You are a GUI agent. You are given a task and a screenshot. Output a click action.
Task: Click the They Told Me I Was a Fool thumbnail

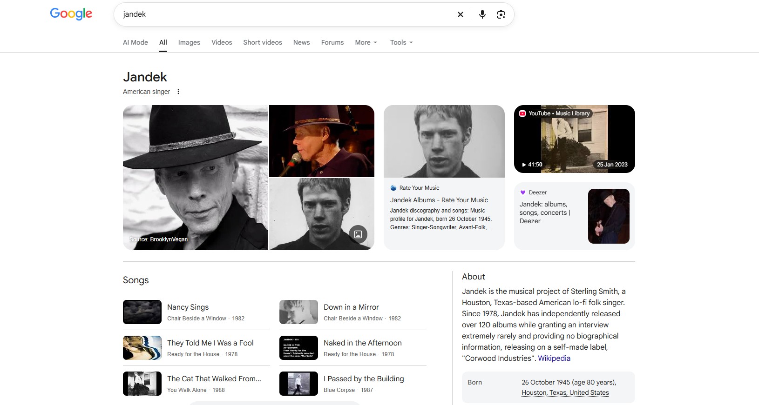point(142,348)
